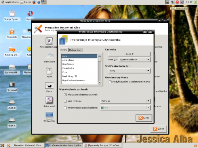Image resolution: width=198 pixels, height=148 pixels.
Task: Open the Mysz mouse settings icon
Action: pyautogui.click(x=49, y=71)
